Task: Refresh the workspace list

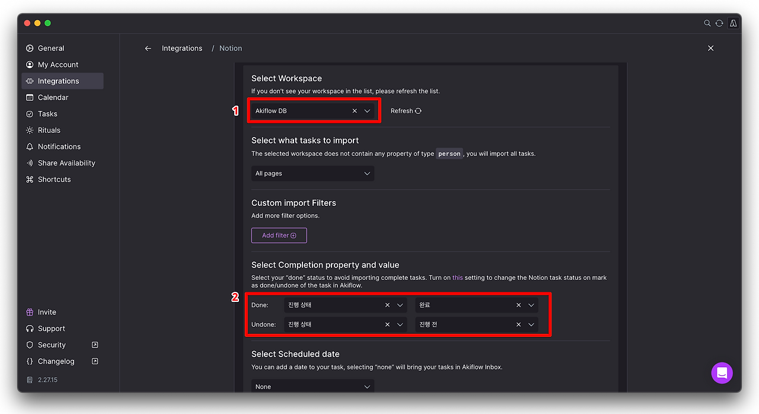Action: point(406,111)
